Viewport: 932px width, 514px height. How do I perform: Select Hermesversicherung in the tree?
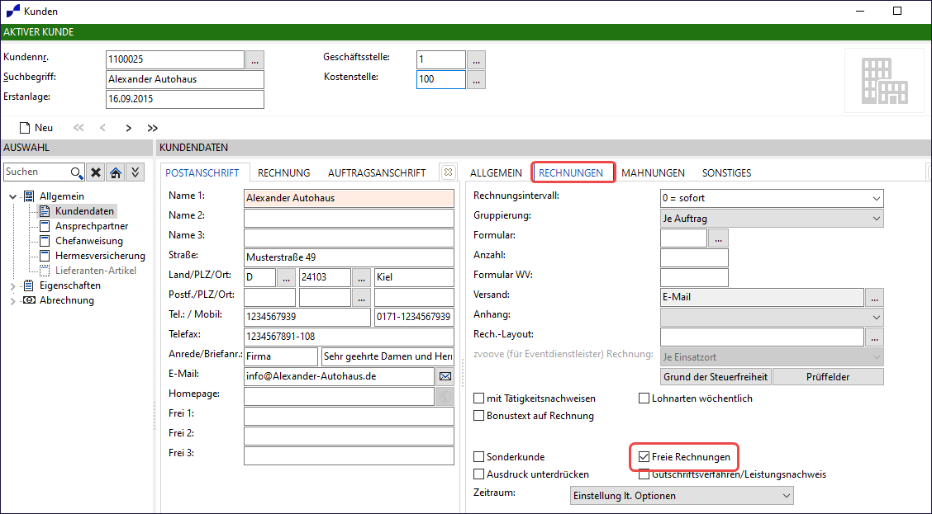pyautogui.click(x=100, y=256)
